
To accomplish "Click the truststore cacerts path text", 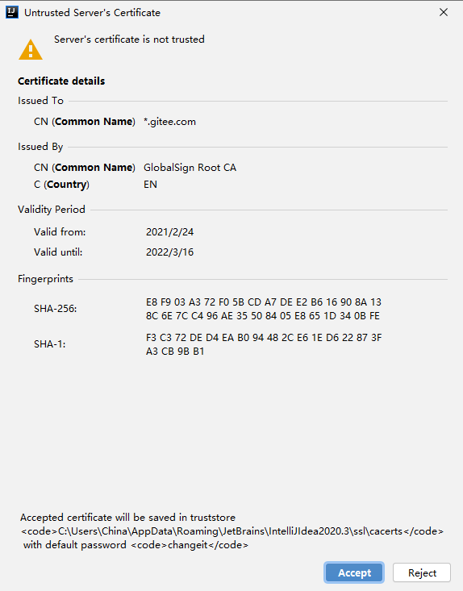I will (232, 531).
